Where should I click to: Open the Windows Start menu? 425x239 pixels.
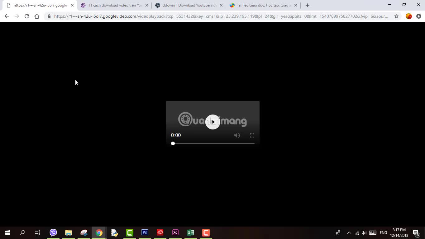[x=7, y=232]
